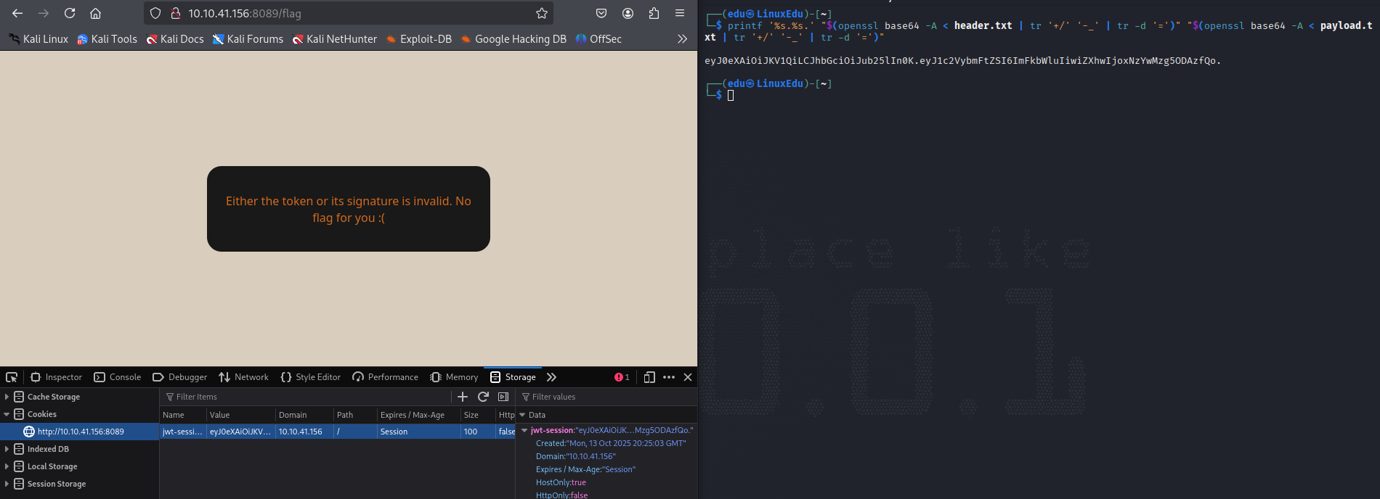Switch to the Inspector tab
The width and height of the screenshot is (1380, 499).
click(57, 377)
